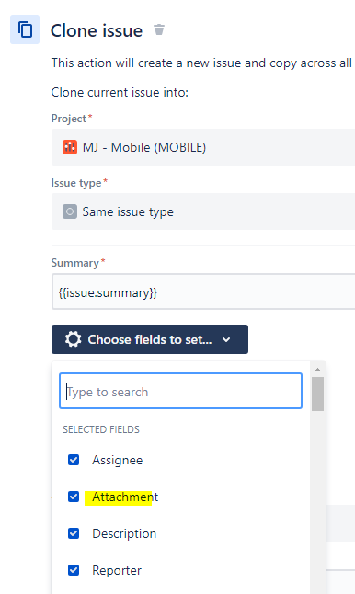355x594 pixels.
Task: Click the Choose fields to set button
Action: pos(150,339)
